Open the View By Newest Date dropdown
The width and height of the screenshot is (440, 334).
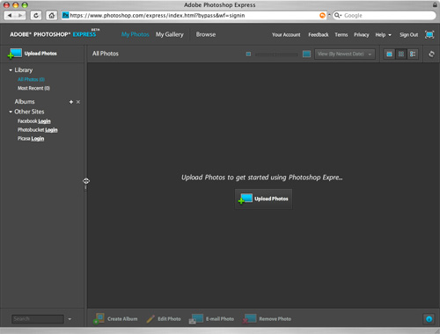345,54
